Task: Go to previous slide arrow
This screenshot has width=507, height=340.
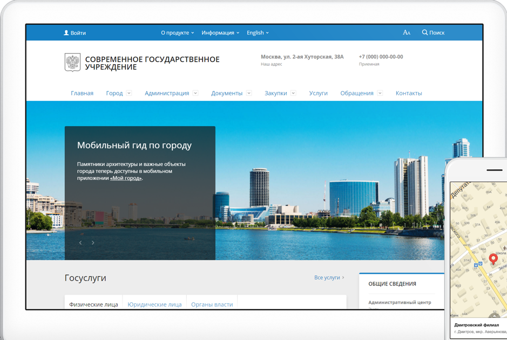Action: (x=80, y=243)
